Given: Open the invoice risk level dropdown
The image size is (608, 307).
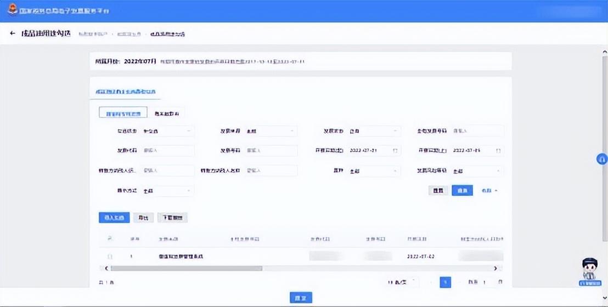Looking at the screenshot, I should (x=477, y=170).
